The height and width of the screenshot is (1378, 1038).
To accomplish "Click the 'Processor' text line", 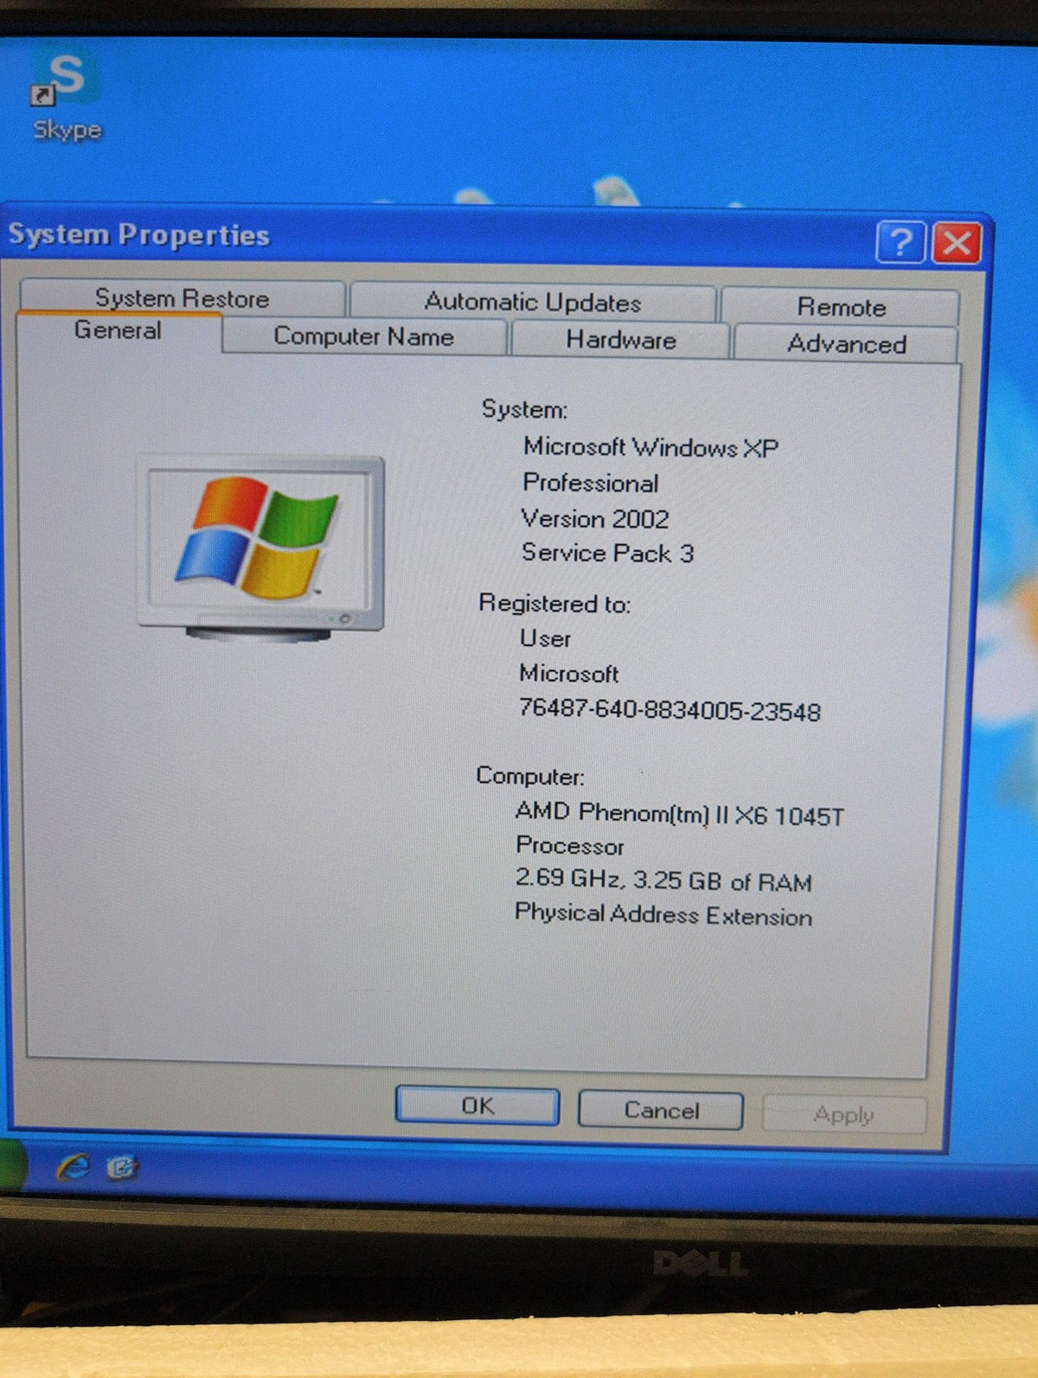I will 569,846.
